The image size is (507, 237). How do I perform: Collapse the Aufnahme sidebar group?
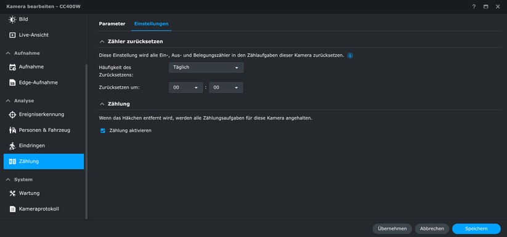pos(8,54)
